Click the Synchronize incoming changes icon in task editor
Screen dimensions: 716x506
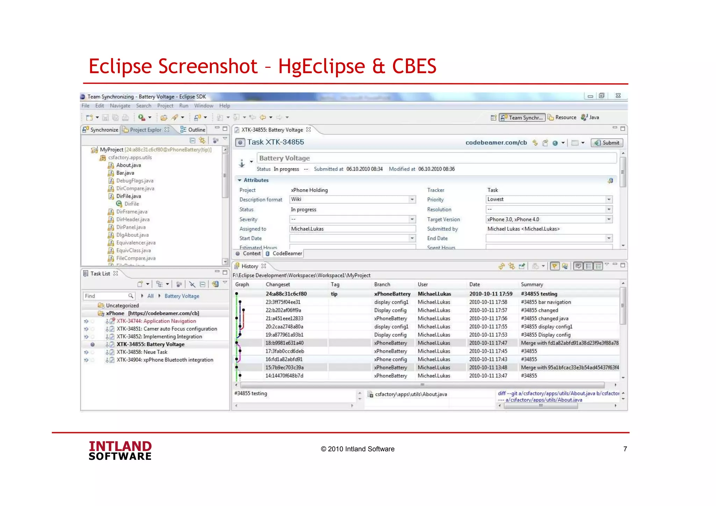coord(535,143)
